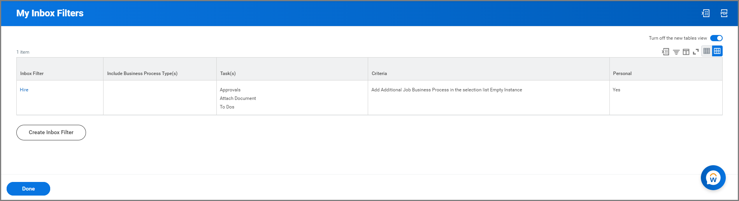Viewport: 739px width, 201px height.
Task: Open the table filter icon
Action: click(x=676, y=52)
